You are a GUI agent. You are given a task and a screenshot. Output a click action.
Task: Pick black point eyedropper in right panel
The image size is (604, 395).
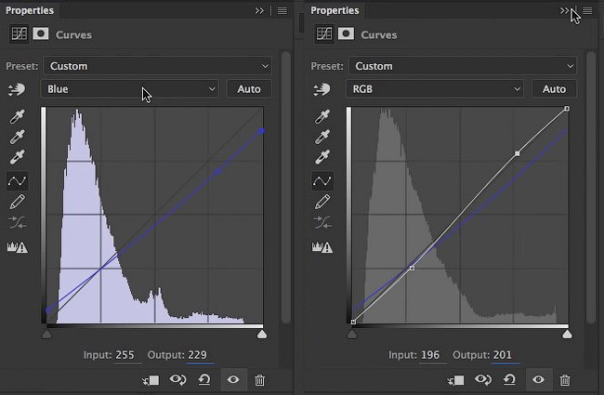click(x=322, y=116)
